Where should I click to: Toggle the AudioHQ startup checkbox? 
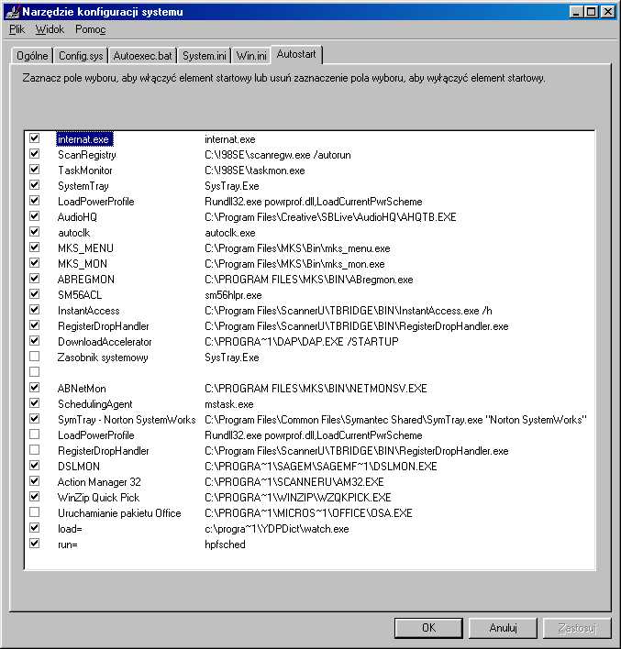[35, 216]
